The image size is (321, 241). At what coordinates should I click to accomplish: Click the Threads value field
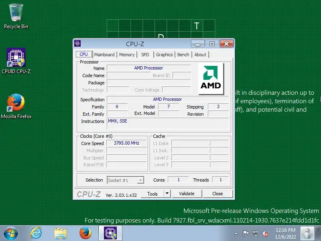click(221, 180)
